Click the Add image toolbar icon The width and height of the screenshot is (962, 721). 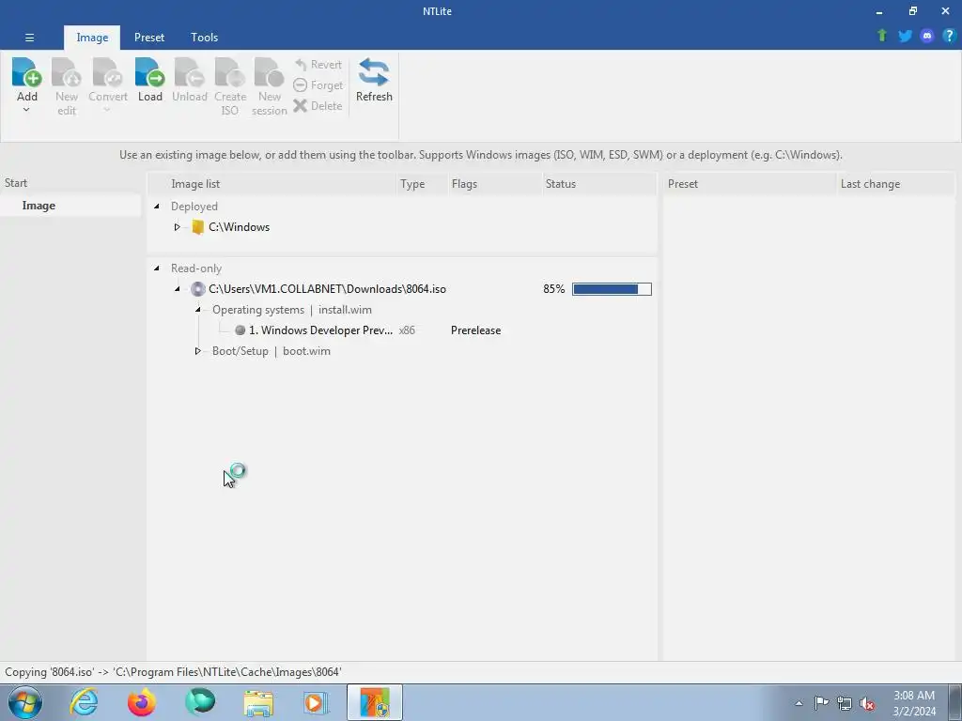point(27,73)
